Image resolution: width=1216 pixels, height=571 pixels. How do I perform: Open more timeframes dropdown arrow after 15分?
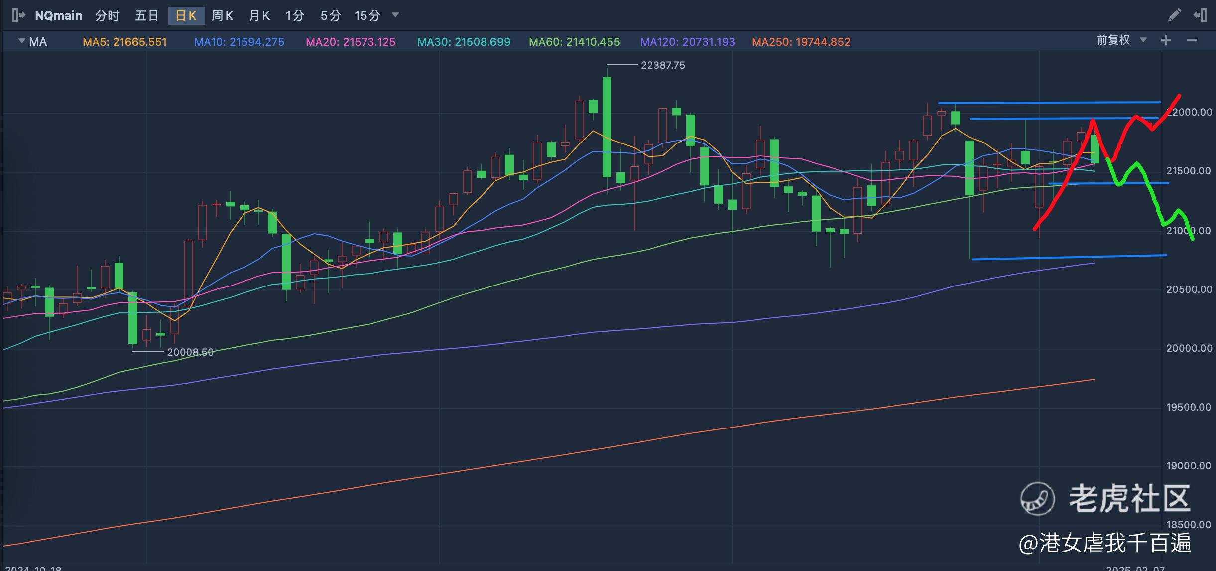396,15
